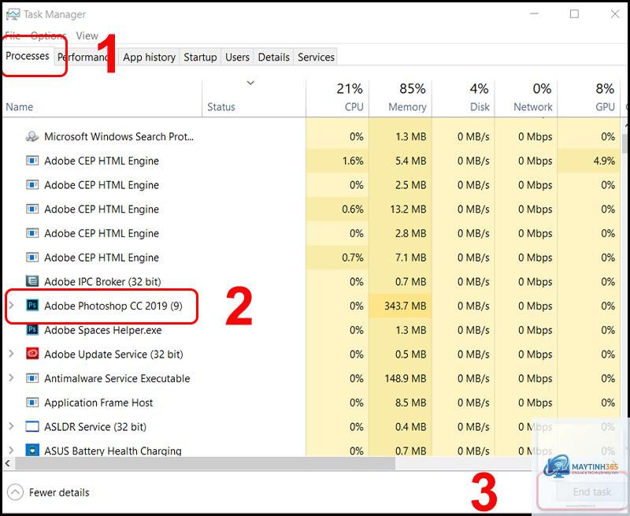Screen dimensions: 630x516
Task: Click the red Adobe Update Service icon
Action: coord(32,354)
